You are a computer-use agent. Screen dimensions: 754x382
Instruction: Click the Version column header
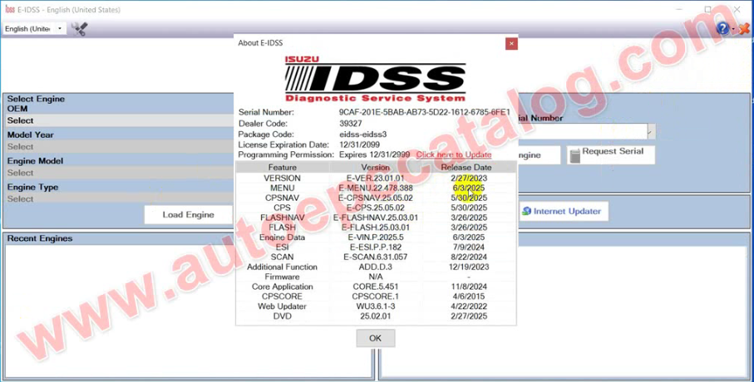375,167
